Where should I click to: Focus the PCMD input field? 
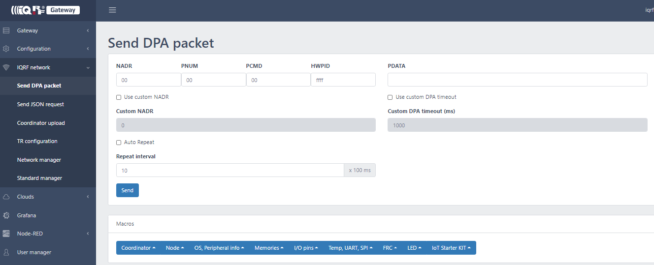click(x=278, y=80)
